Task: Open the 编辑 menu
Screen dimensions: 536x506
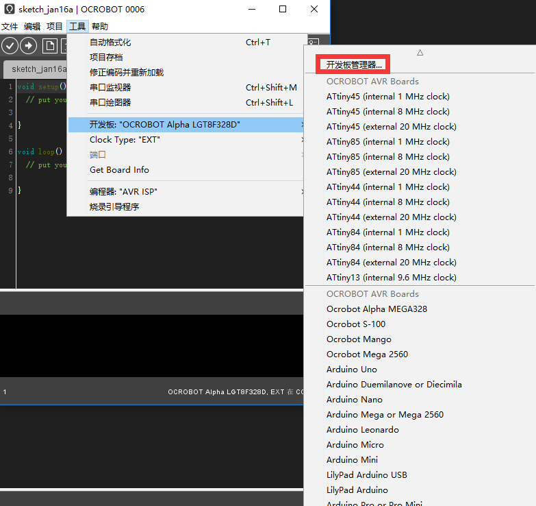Action: 32,26
